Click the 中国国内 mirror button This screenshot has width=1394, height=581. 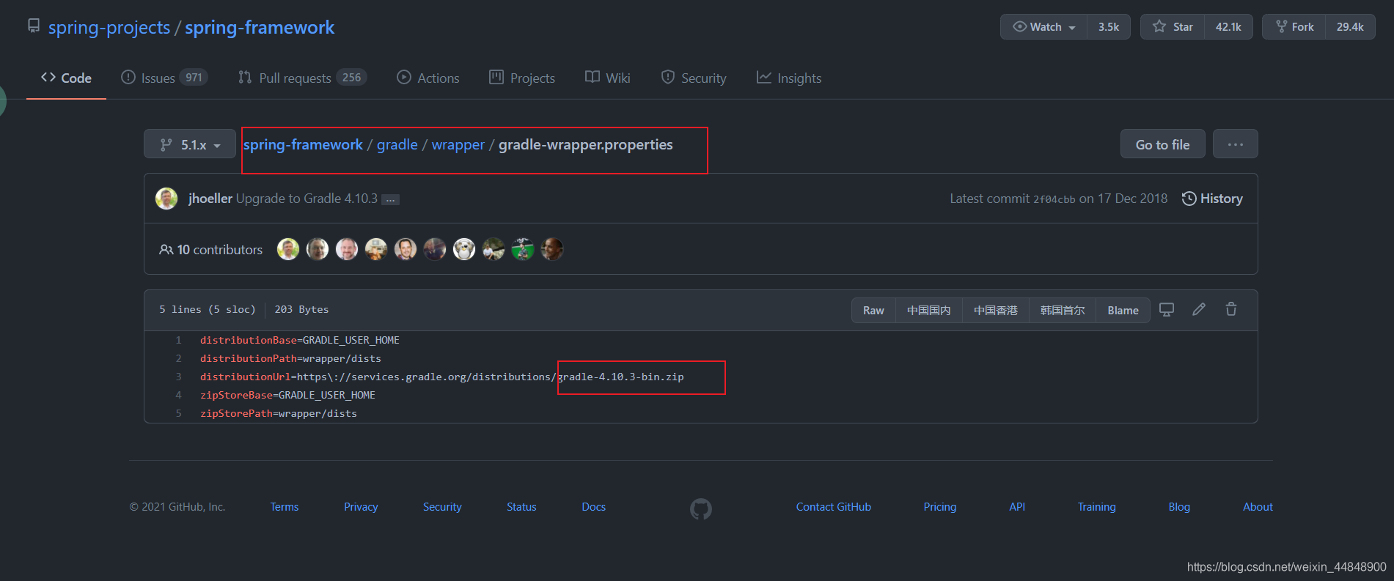(x=929, y=311)
